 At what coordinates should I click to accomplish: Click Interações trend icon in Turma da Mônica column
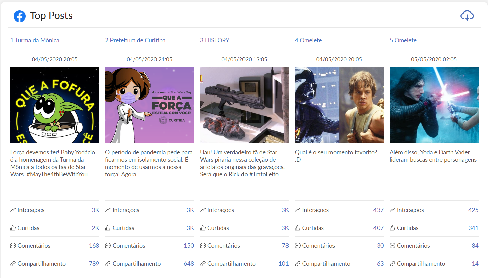(x=13, y=210)
